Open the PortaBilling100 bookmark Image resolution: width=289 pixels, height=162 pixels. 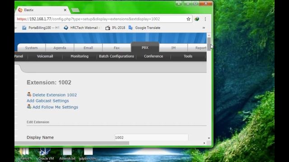(x=41, y=28)
